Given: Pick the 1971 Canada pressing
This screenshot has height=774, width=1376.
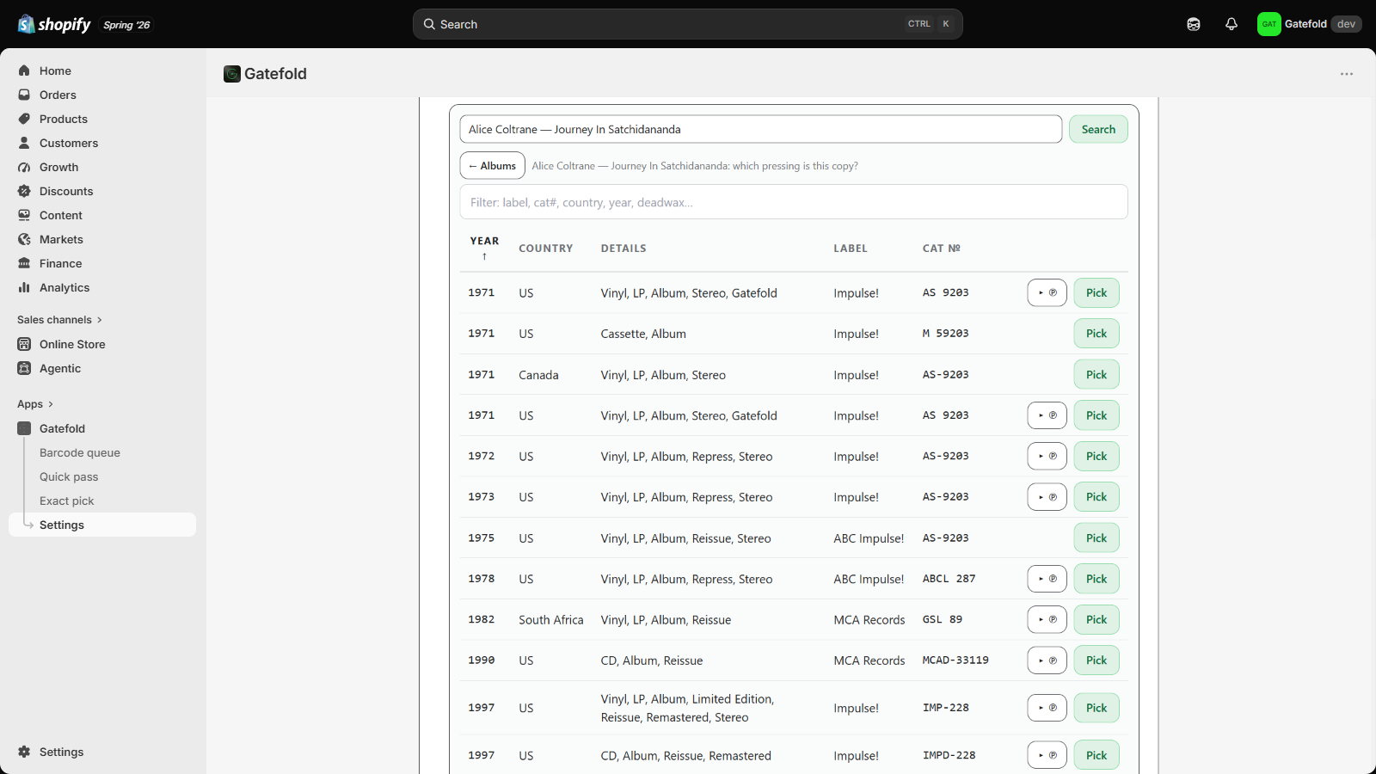Looking at the screenshot, I should [1096, 375].
